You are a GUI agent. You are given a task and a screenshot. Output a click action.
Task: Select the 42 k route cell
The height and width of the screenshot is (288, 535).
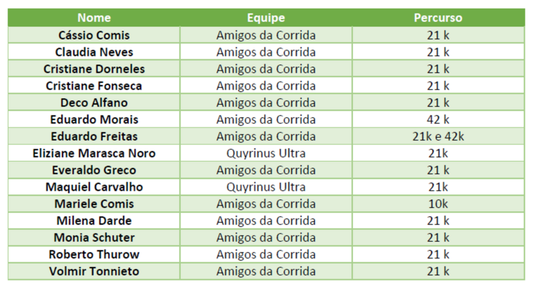[438, 120]
